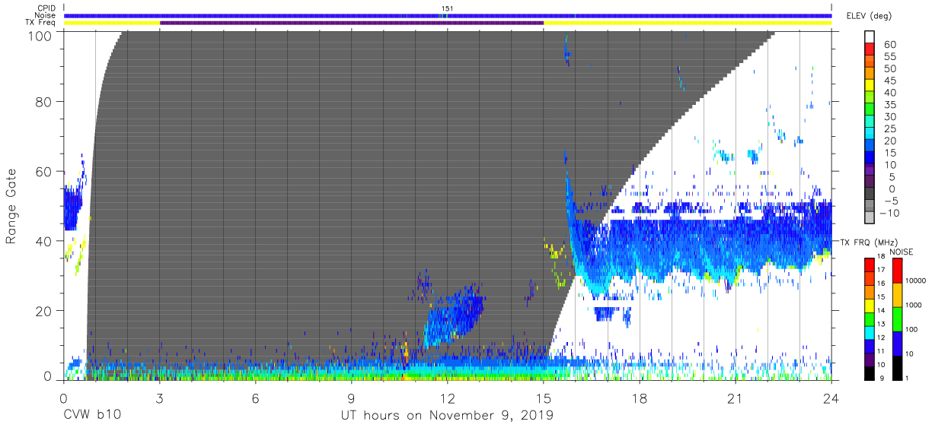
Task: Click the 60 tick on the Range Gate axis
Action: [45, 171]
